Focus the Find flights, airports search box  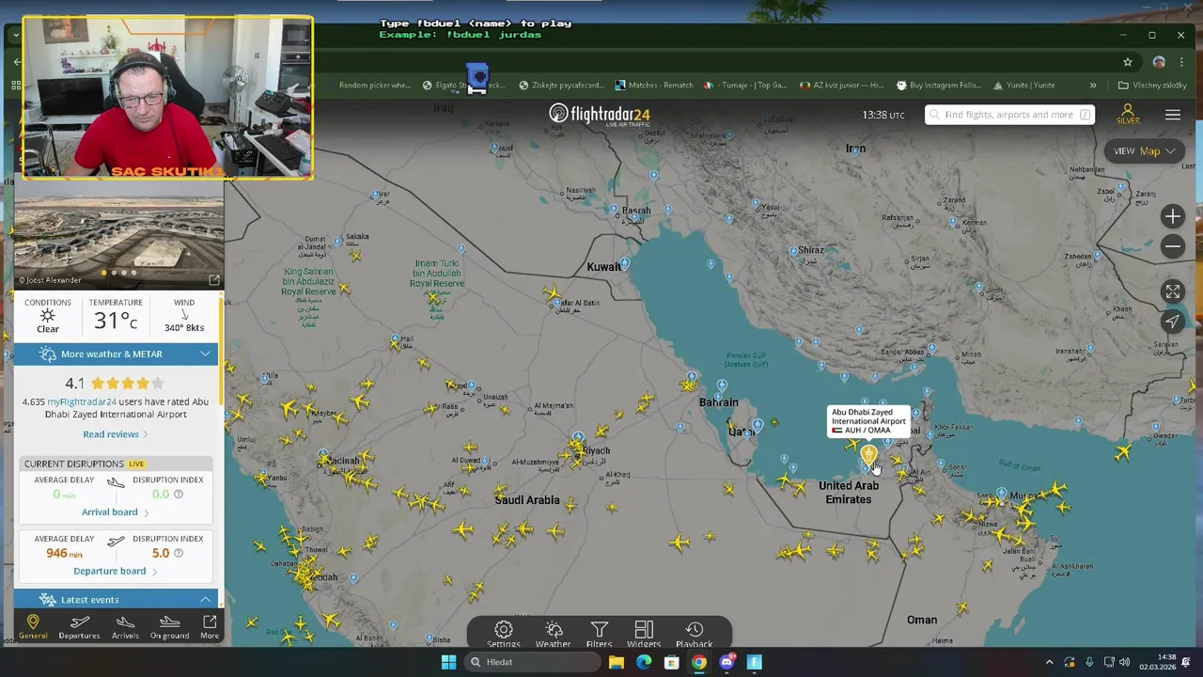(1009, 115)
